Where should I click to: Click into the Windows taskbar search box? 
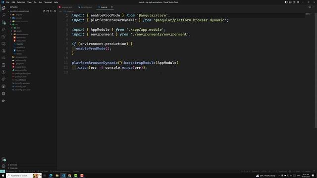(x=24, y=176)
